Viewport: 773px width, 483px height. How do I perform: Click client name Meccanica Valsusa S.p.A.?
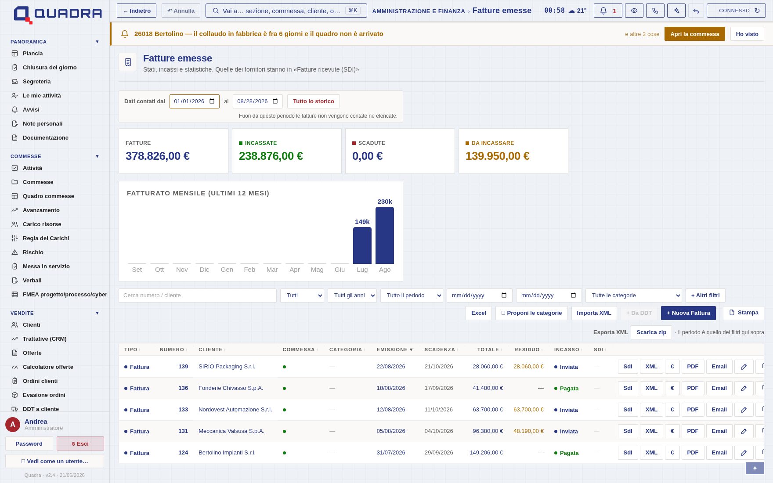(231, 431)
